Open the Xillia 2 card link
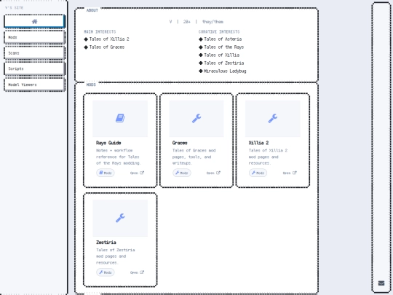This screenshot has width=393, height=295. pos(290,173)
